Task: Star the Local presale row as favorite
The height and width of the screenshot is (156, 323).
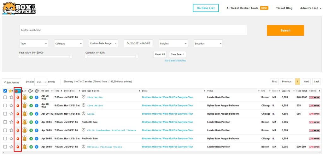Action: click(11, 114)
